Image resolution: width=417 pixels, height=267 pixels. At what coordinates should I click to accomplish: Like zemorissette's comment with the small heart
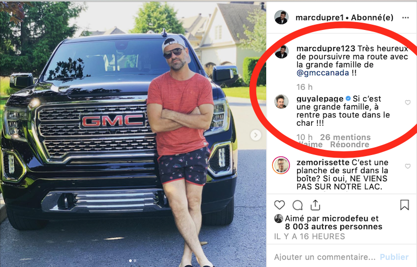pos(408,166)
